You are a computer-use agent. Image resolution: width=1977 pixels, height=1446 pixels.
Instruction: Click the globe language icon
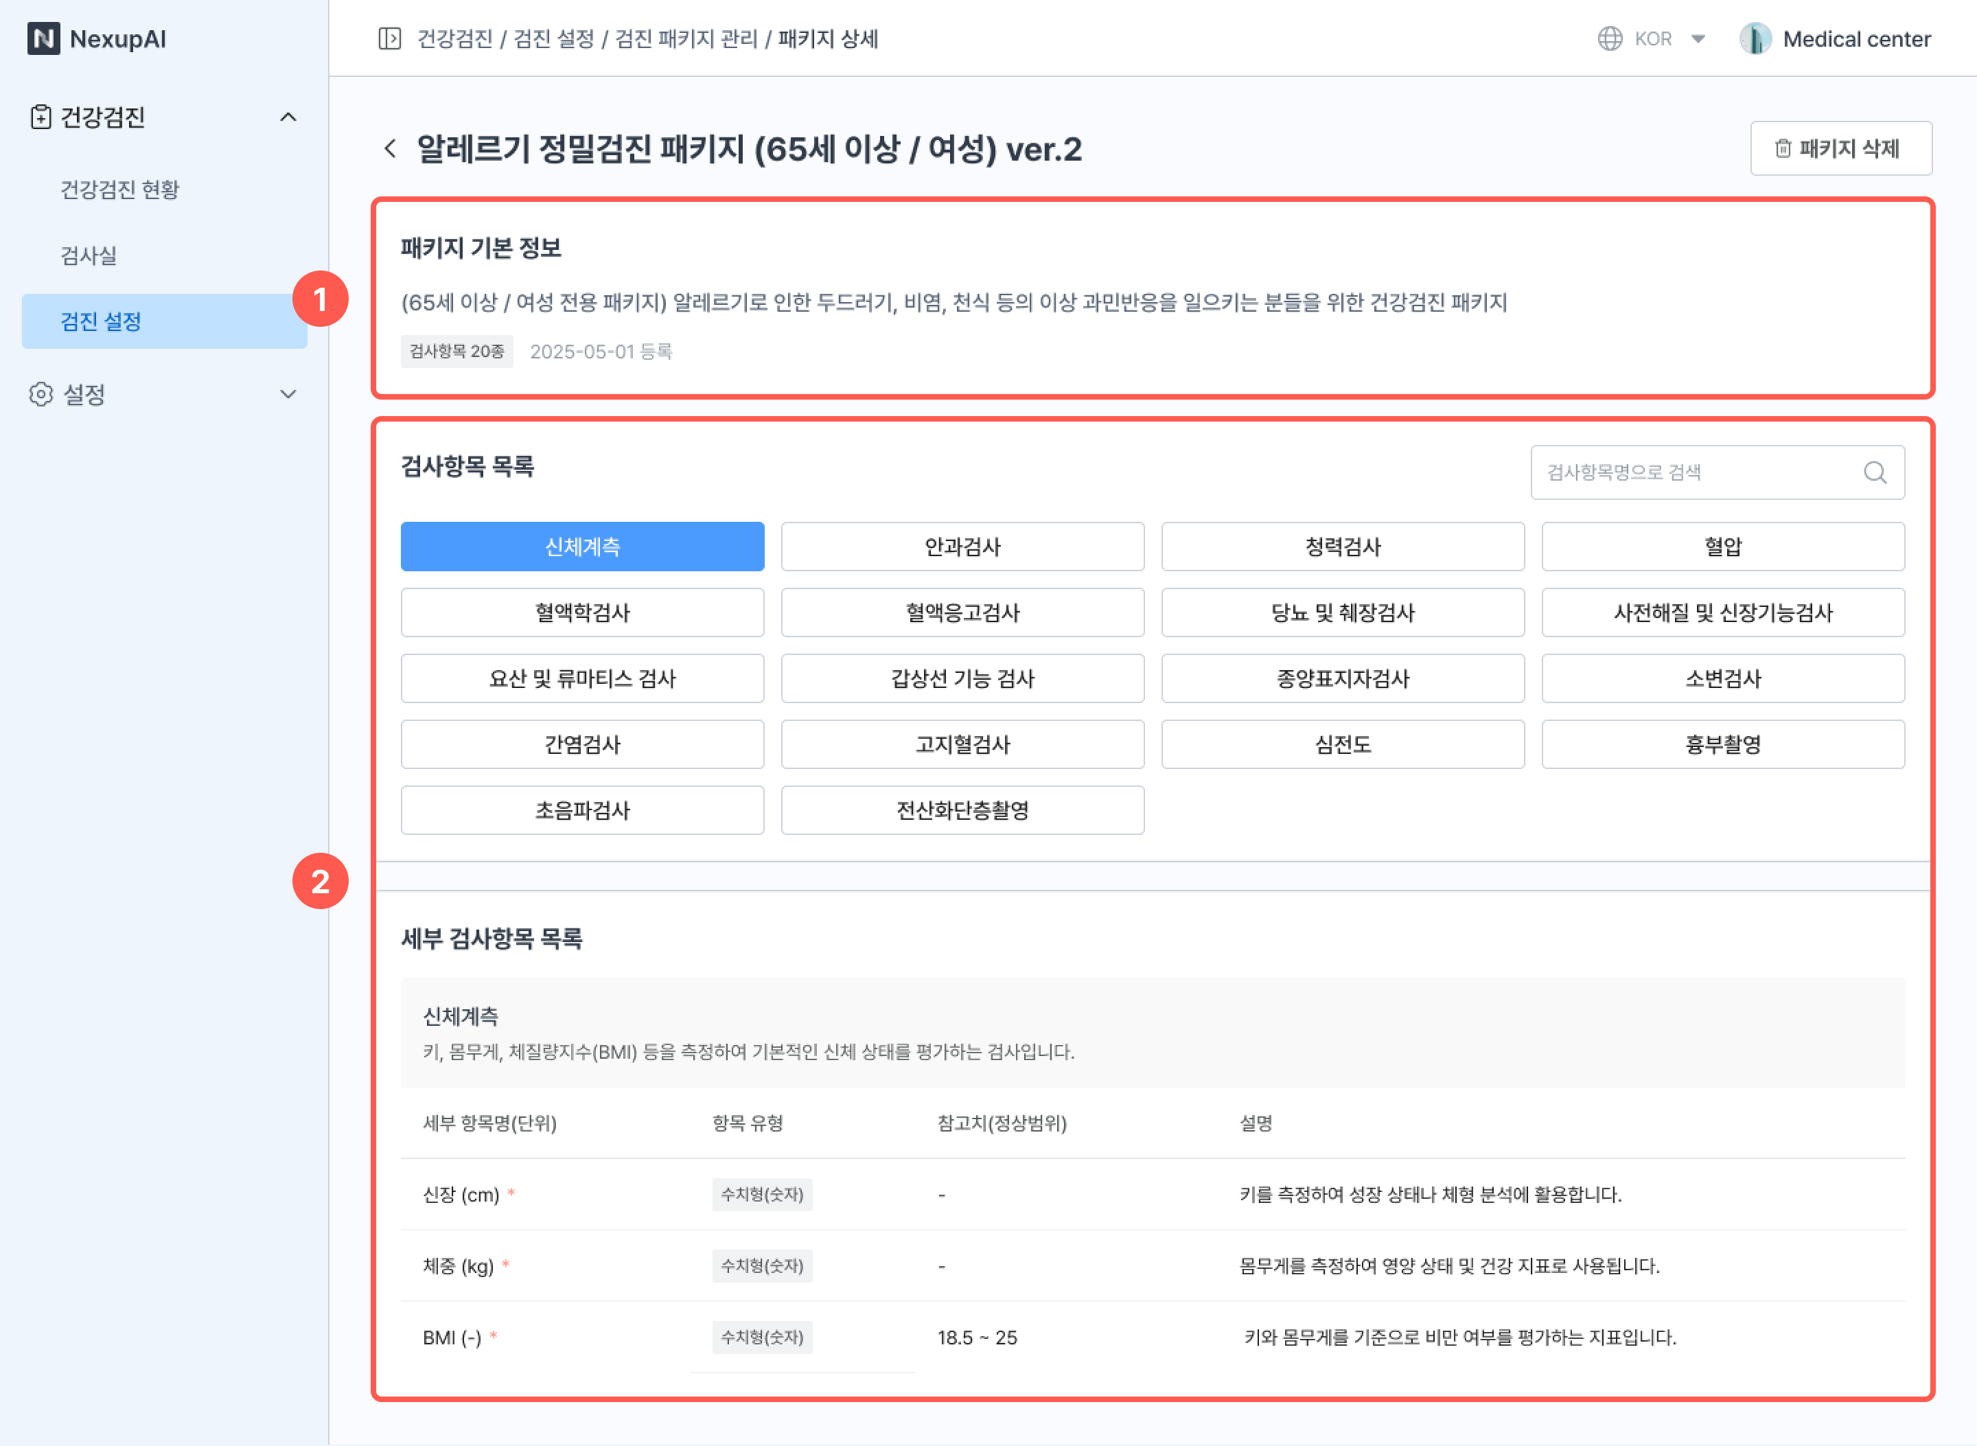pos(1610,38)
